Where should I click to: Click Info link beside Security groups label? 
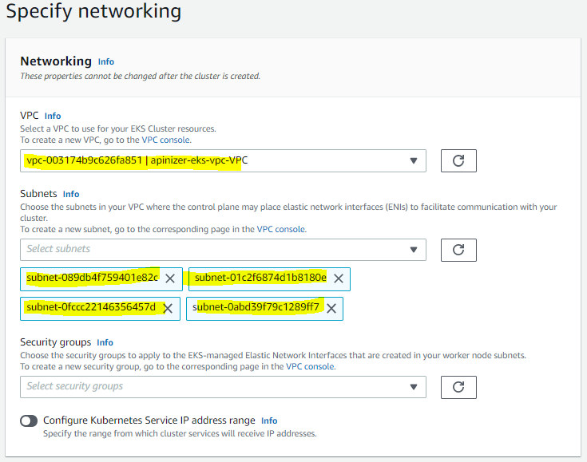[x=105, y=342]
